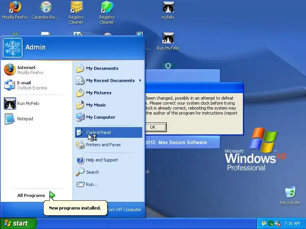Open My Computer from Start menu

point(109,117)
